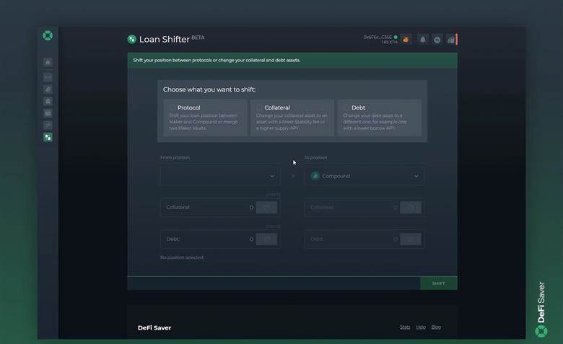Viewport: 563px width, 344px height.
Task: Select the active Loan Shifter sidebar icon
Action: tap(48, 137)
